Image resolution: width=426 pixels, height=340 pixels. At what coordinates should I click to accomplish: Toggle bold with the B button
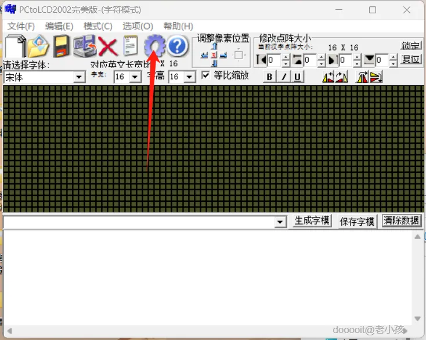(x=269, y=77)
